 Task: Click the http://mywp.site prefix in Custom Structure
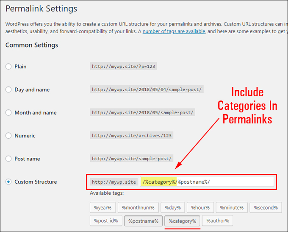114,182
